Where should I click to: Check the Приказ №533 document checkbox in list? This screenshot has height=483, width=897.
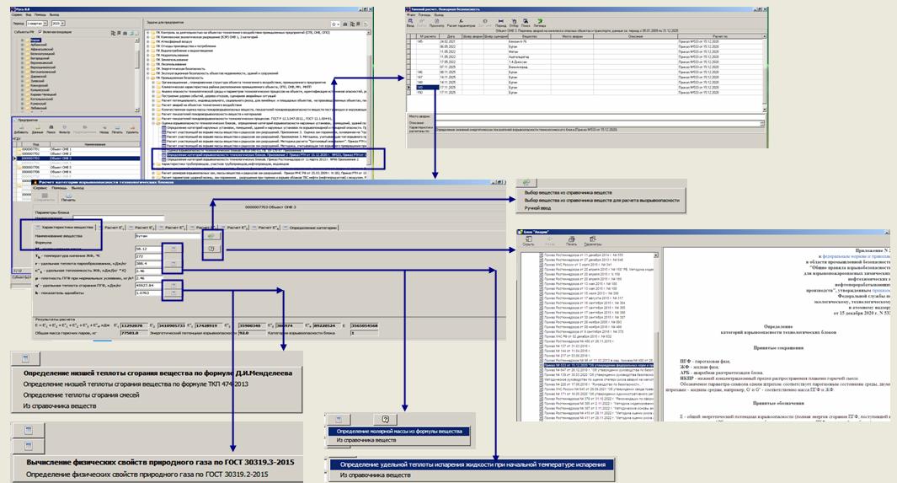(540, 365)
